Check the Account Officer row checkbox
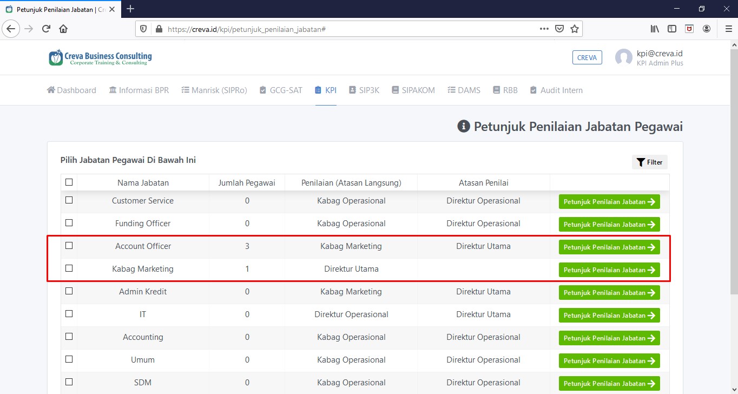 pyautogui.click(x=69, y=246)
